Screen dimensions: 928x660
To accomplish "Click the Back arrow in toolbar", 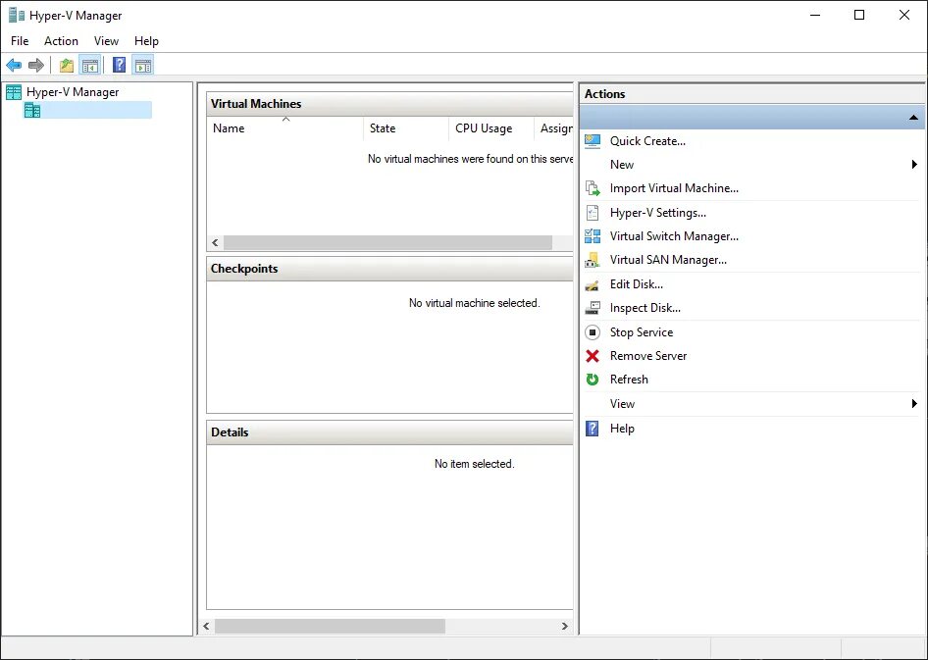I will [x=14, y=65].
